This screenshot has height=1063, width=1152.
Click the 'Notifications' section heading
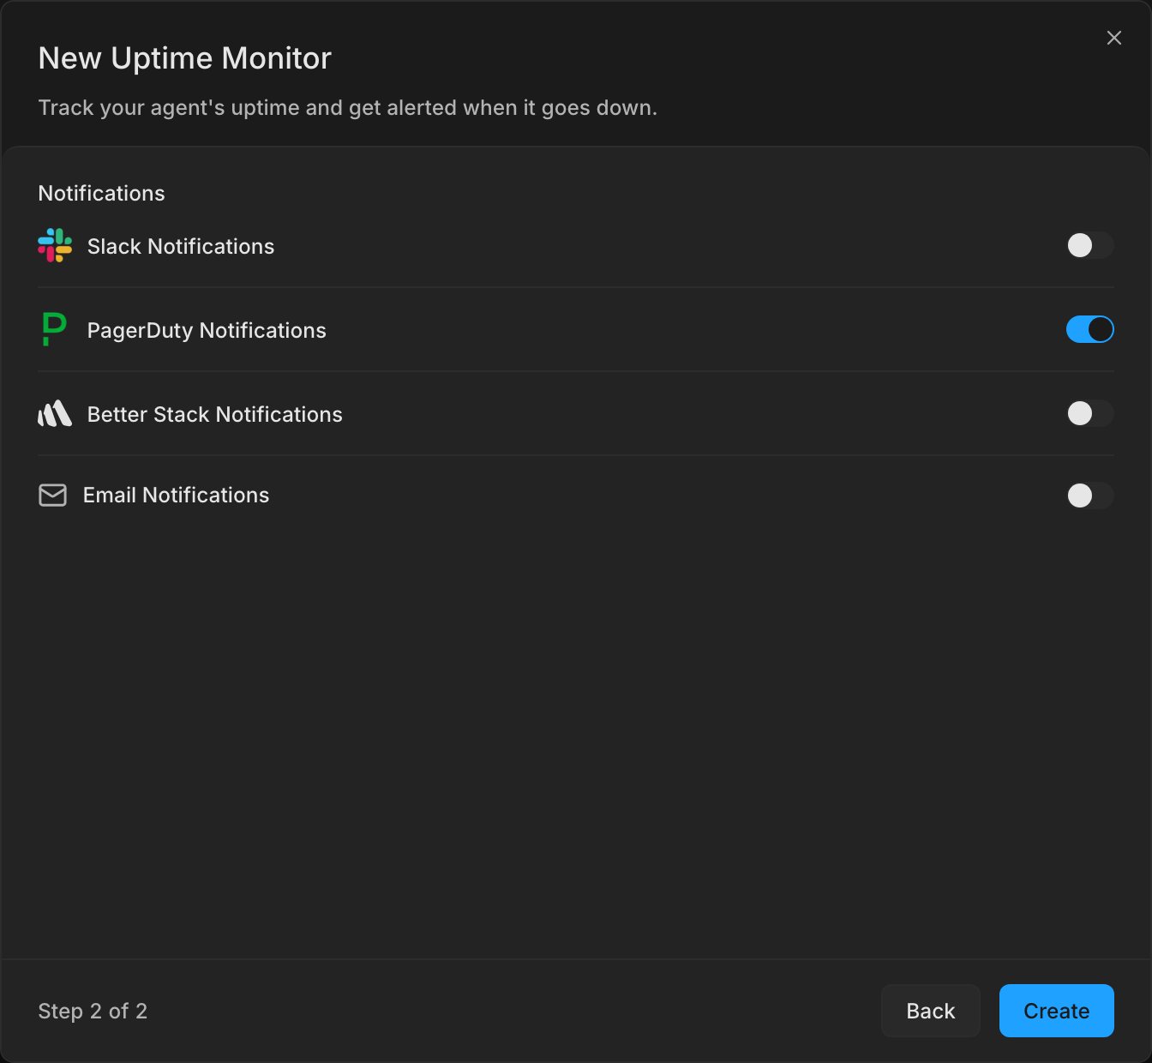tap(101, 193)
